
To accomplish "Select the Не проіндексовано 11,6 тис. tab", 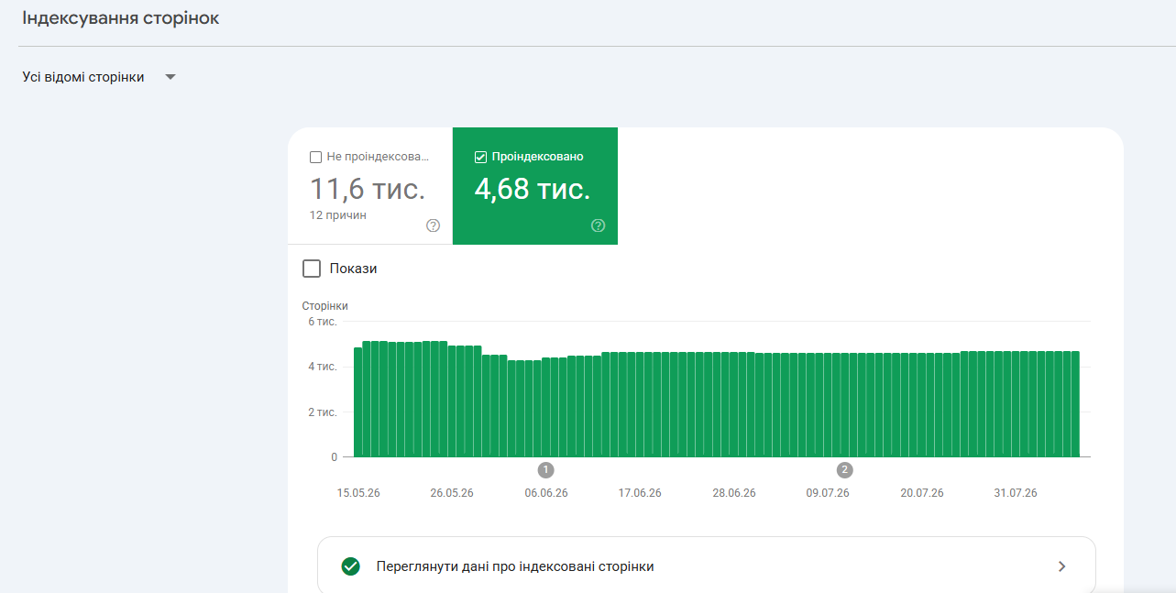I will point(370,186).
